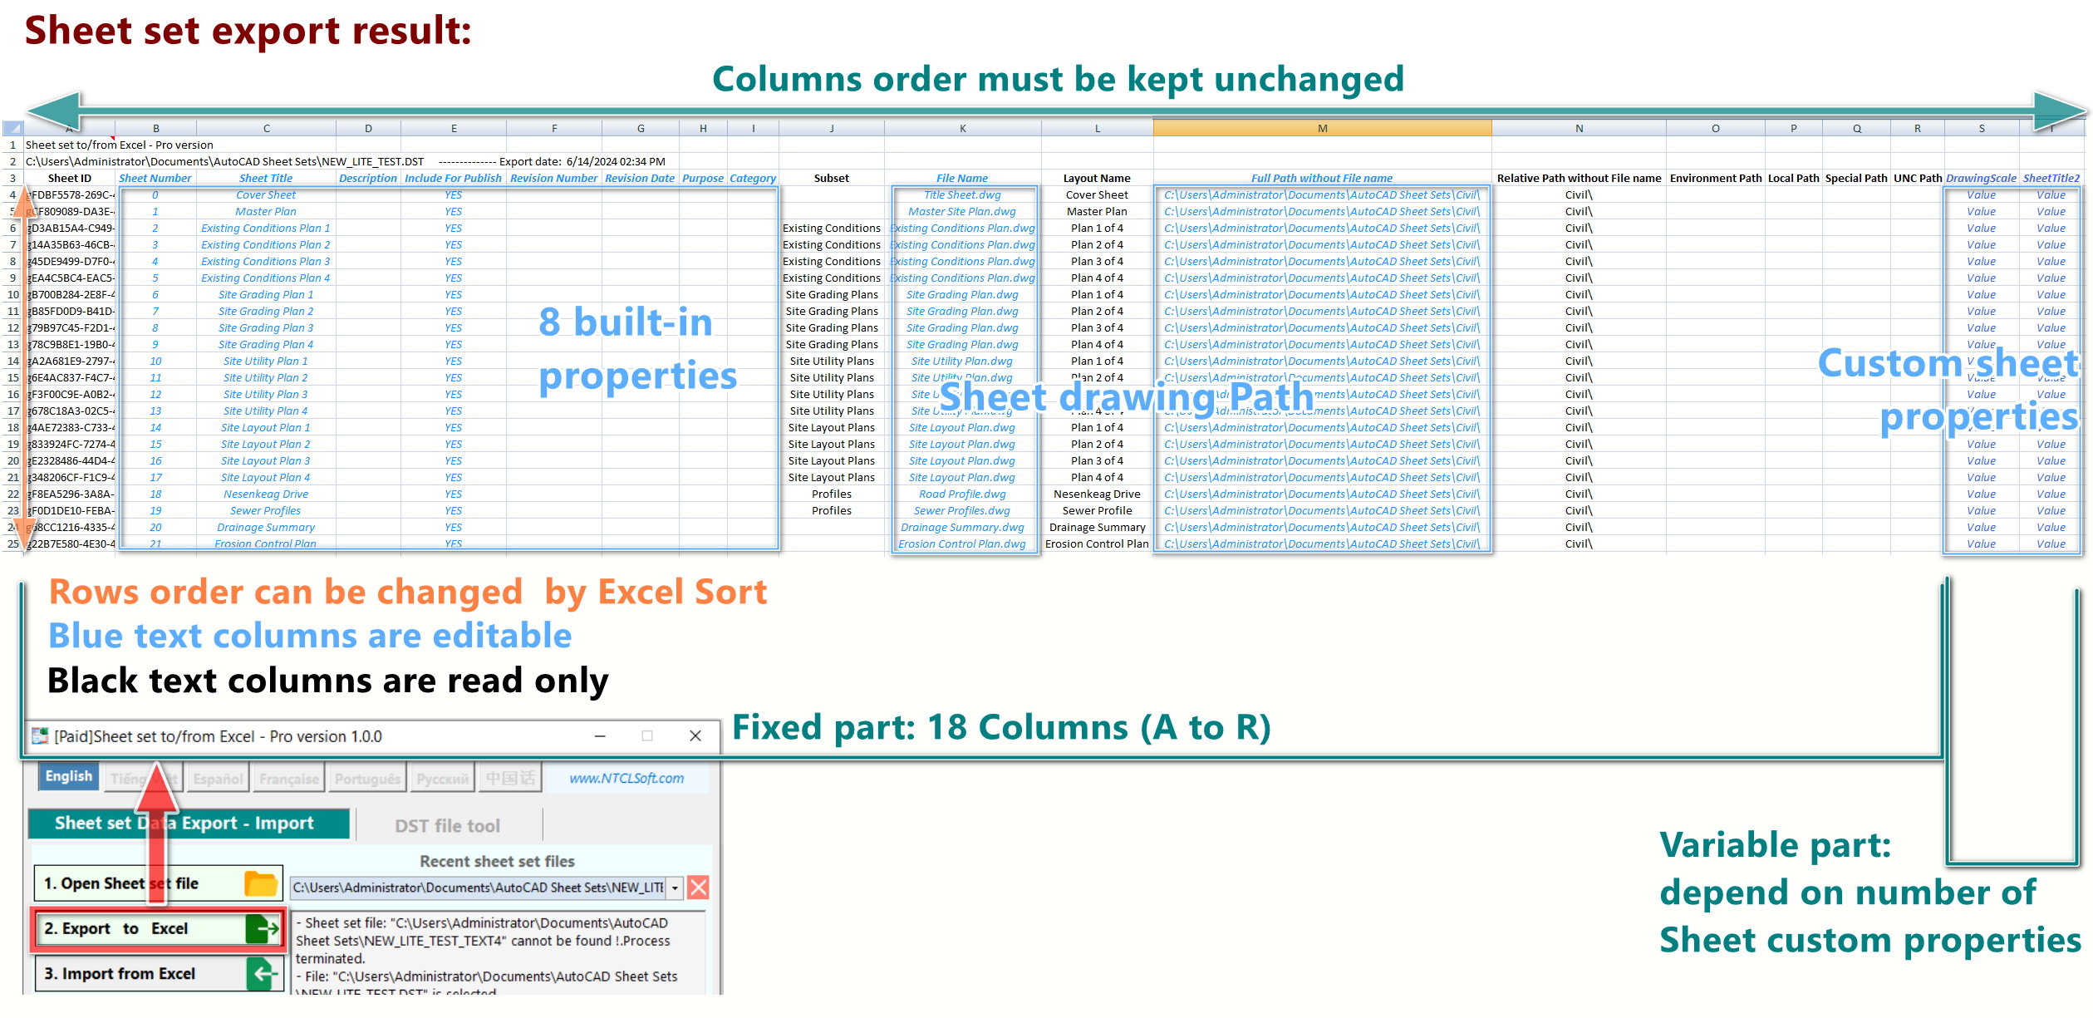Click the yellow folder icon for Open Sheet set
The width and height of the screenshot is (2093, 1018).
click(x=260, y=883)
